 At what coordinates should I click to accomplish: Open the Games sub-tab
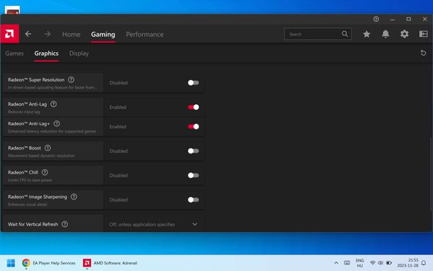(14, 53)
